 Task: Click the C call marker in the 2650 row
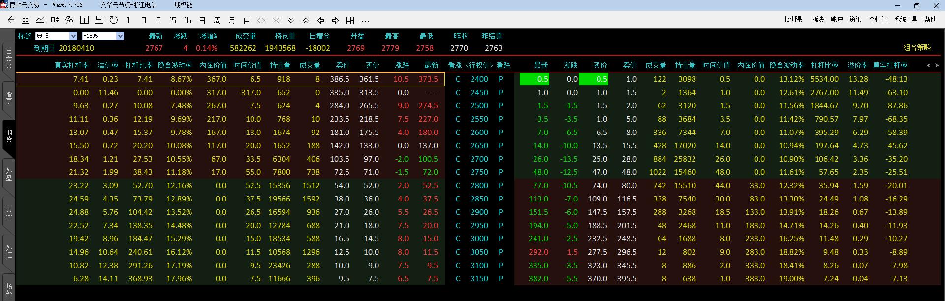point(458,145)
